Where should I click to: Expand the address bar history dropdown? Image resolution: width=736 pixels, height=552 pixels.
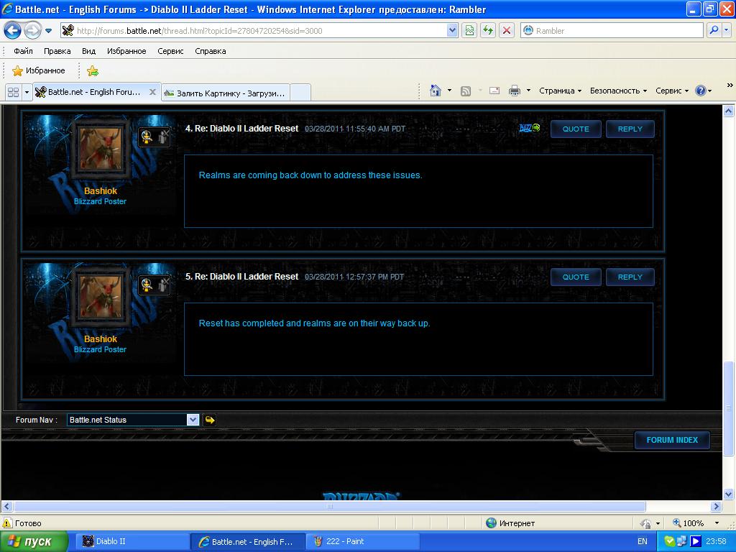[452, 31]
